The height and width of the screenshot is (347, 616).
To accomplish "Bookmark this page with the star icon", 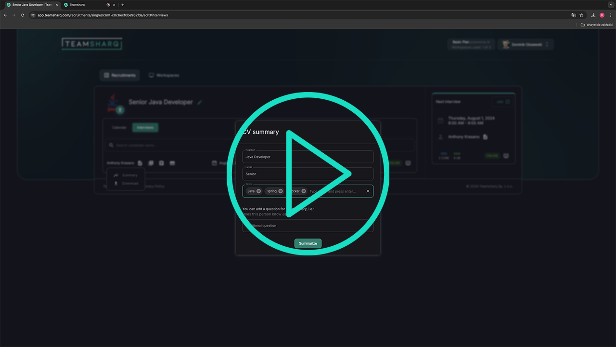I will click(x=581, y=15).
